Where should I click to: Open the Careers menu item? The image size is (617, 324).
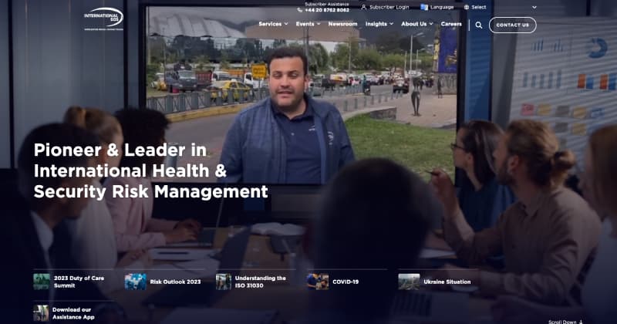point(451,24)
